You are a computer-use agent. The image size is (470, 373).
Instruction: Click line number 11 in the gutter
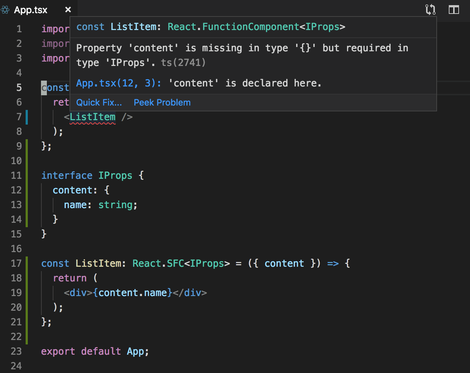click(x=16, y=176)
